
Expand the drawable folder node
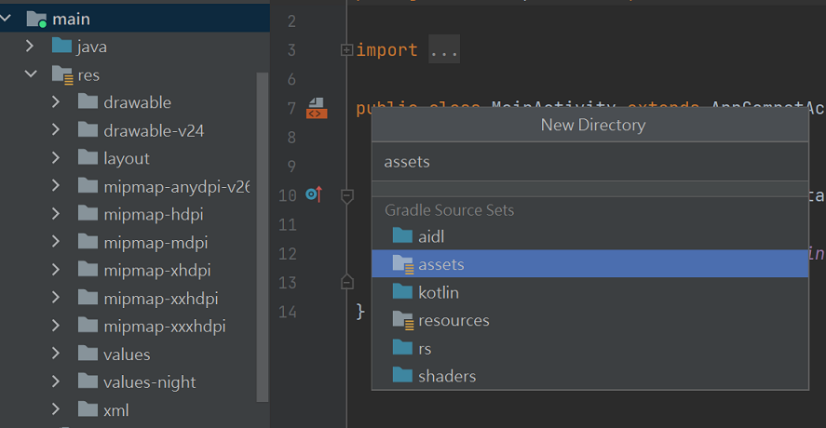57,102
